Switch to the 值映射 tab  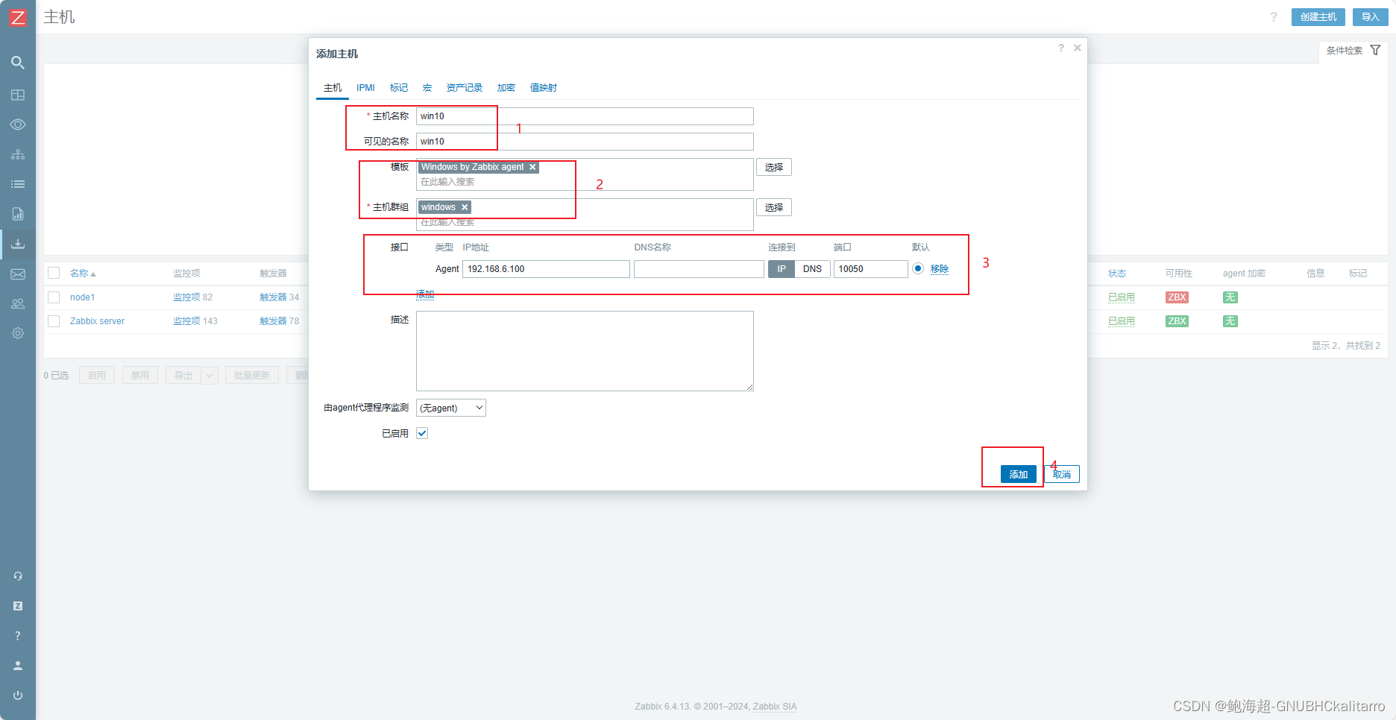(544, 88)
